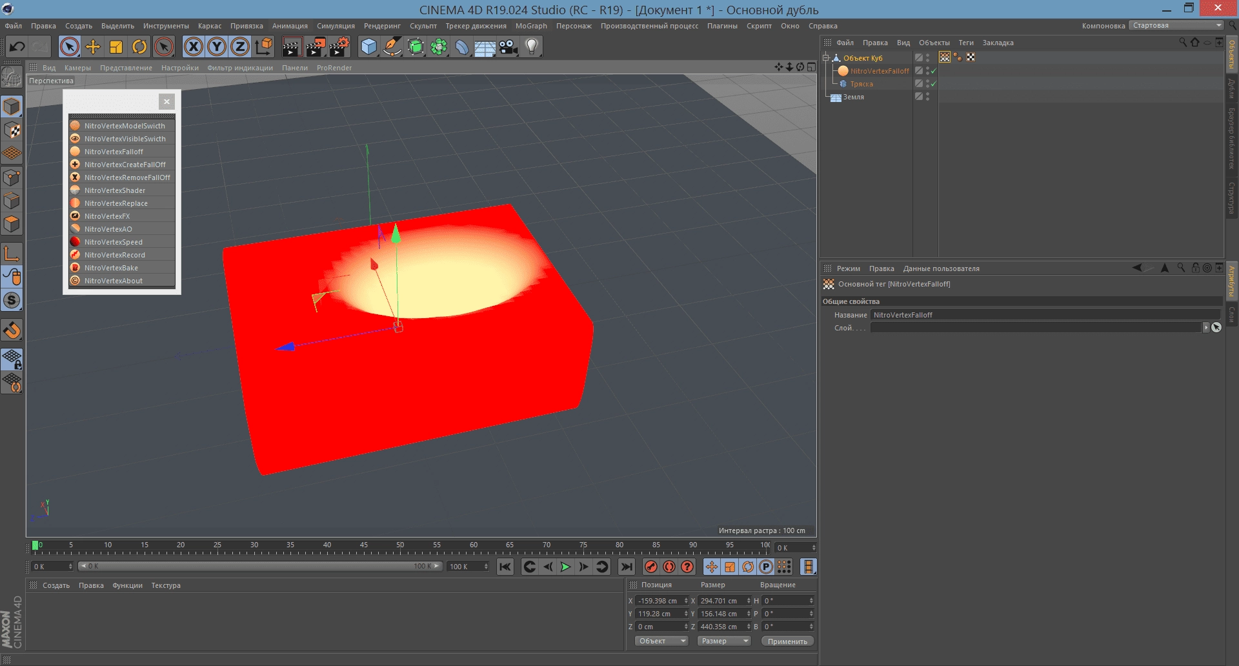
Task: Add a Light object
Action: coord(532,46)
